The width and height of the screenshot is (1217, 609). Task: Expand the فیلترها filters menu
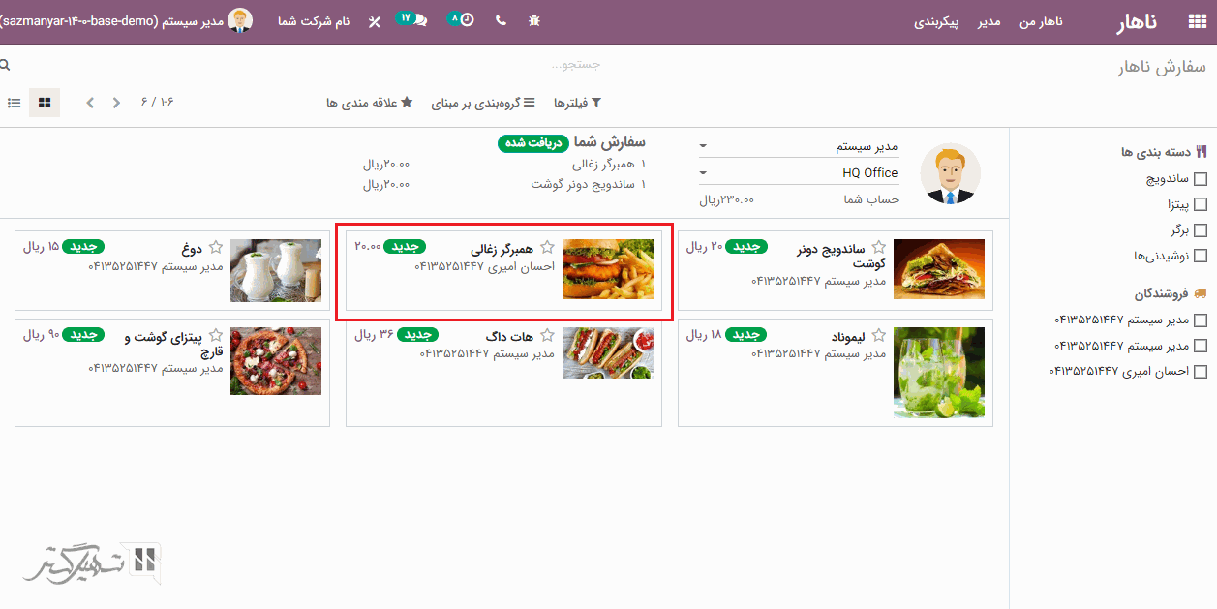(577, 103)
